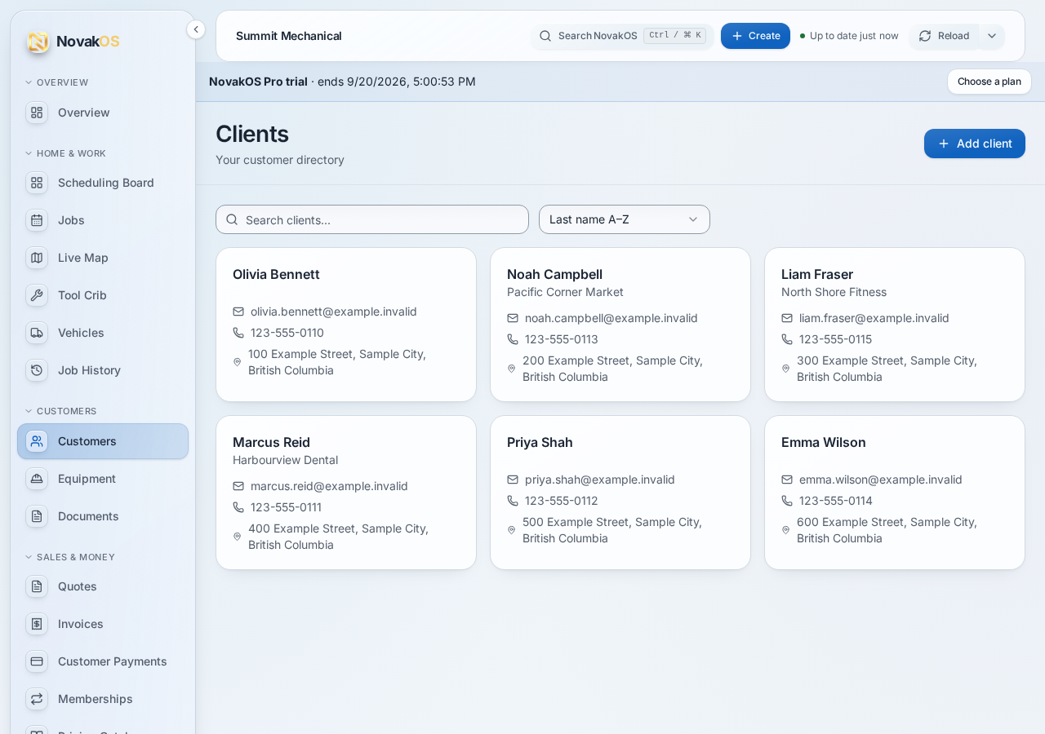Click the Live Map icon

(37, 258)
